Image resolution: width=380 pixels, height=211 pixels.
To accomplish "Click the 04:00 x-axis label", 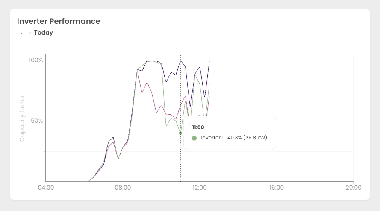I will click(x=46, y=188).
